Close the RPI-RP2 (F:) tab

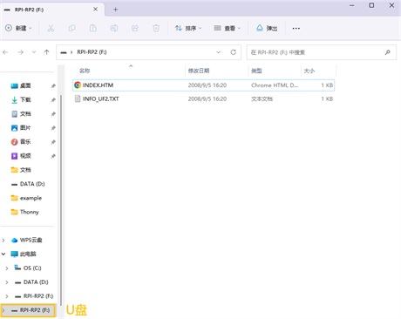click(95, 10)
